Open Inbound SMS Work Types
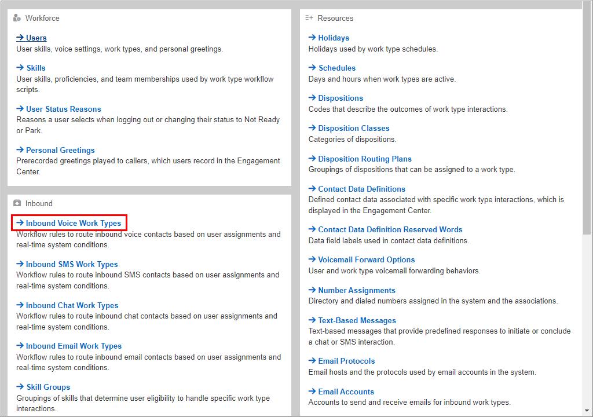593x417 pixels. pyautogui.click(x=70, y=264)
